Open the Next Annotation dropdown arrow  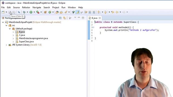coord(102,12)
